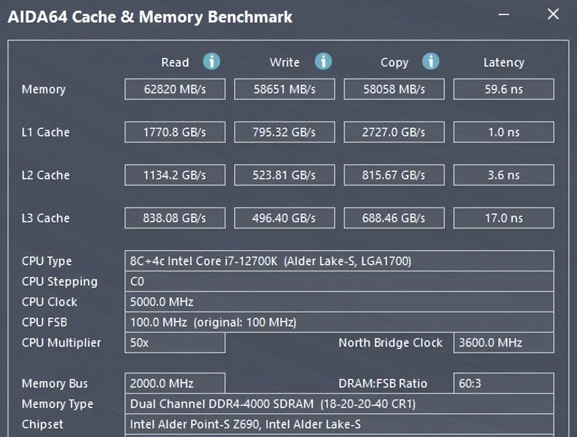Minimize the AIDA64 benchmark window
The width and height of the screenshot is (577, 437).
coord(504,14)
